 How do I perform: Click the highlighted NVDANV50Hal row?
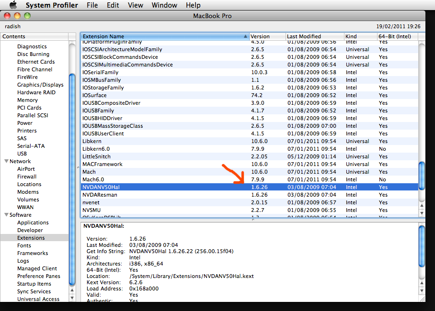click(250, 187)
